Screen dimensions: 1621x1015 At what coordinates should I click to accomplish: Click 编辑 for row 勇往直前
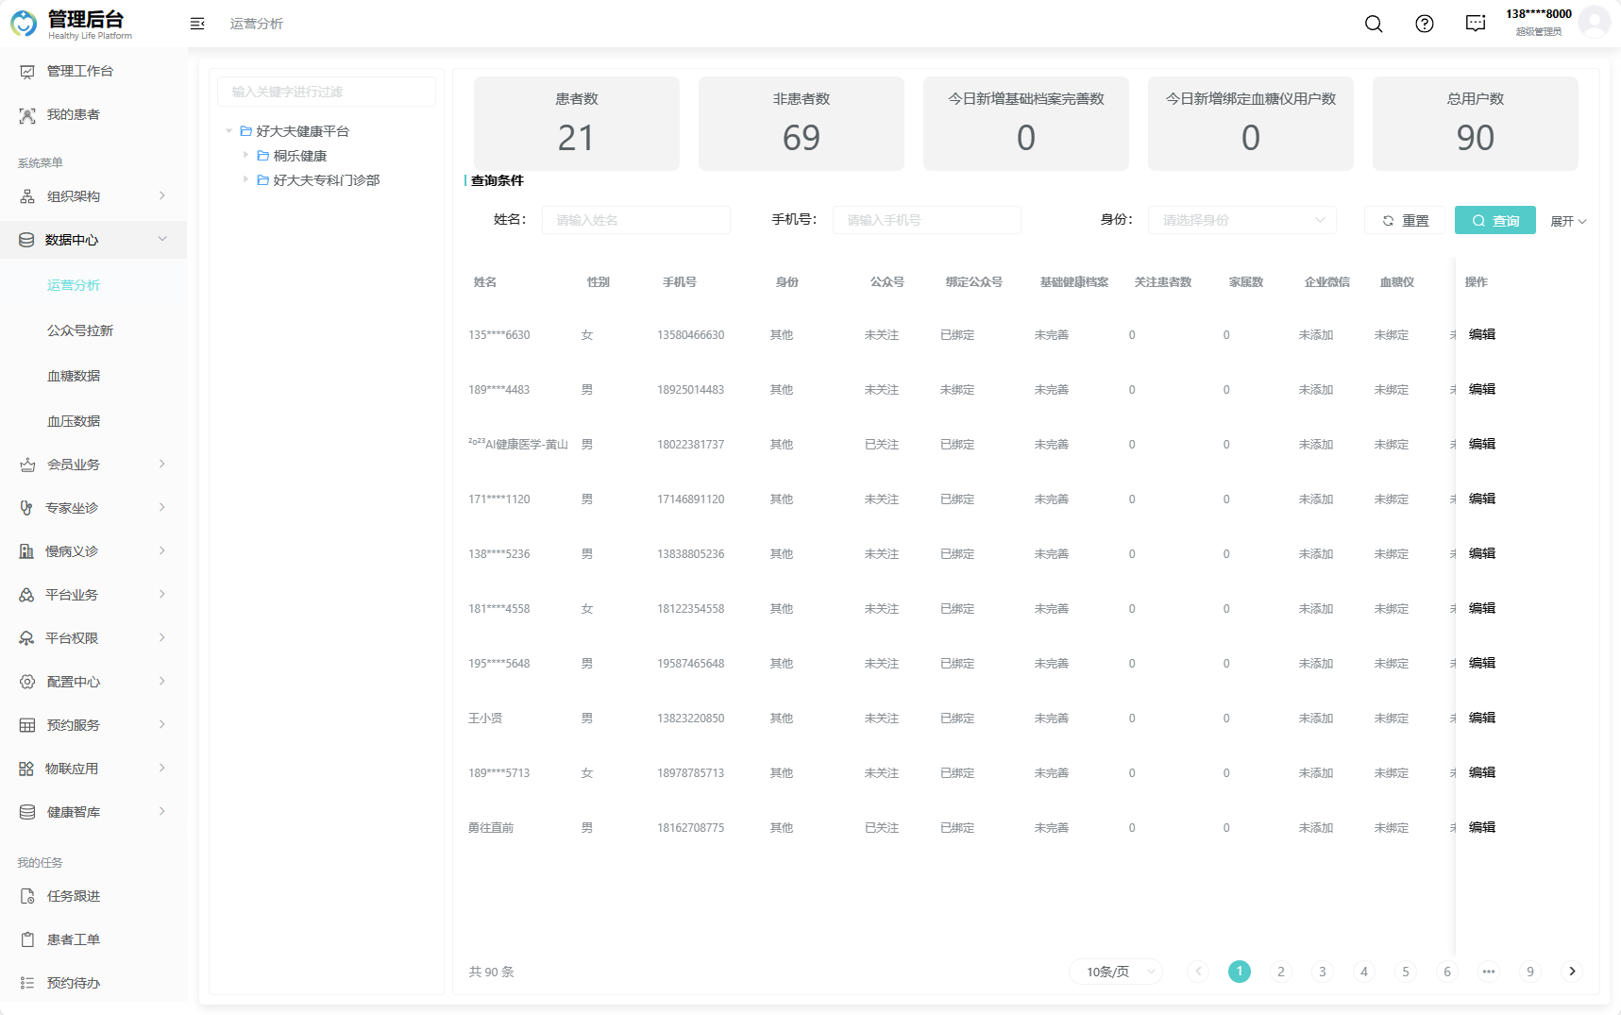[1482, 827]
